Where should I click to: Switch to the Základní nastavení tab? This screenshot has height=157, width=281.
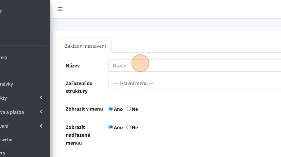click(85, 46)
